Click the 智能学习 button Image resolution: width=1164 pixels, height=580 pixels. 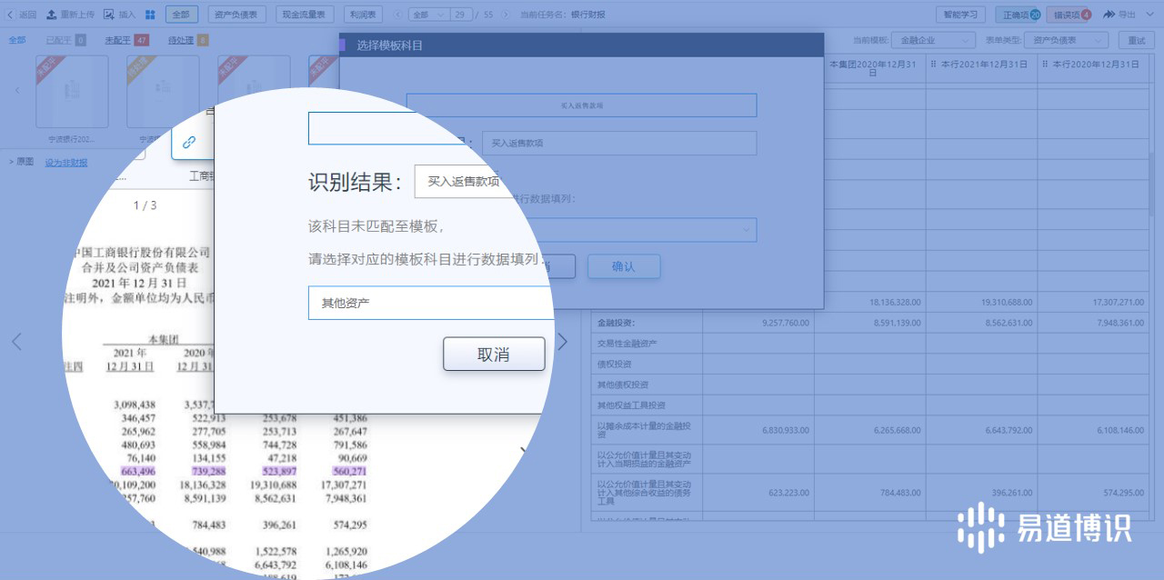pos(961,15)
